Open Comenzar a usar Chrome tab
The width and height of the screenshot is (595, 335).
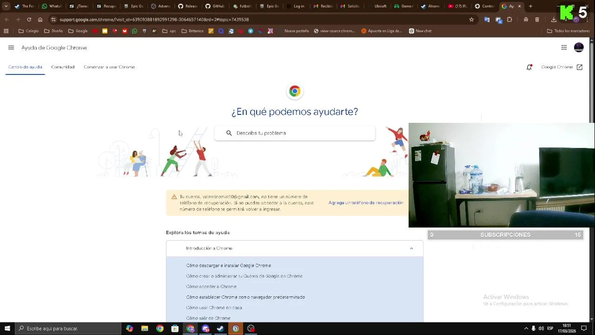(109, 67)
